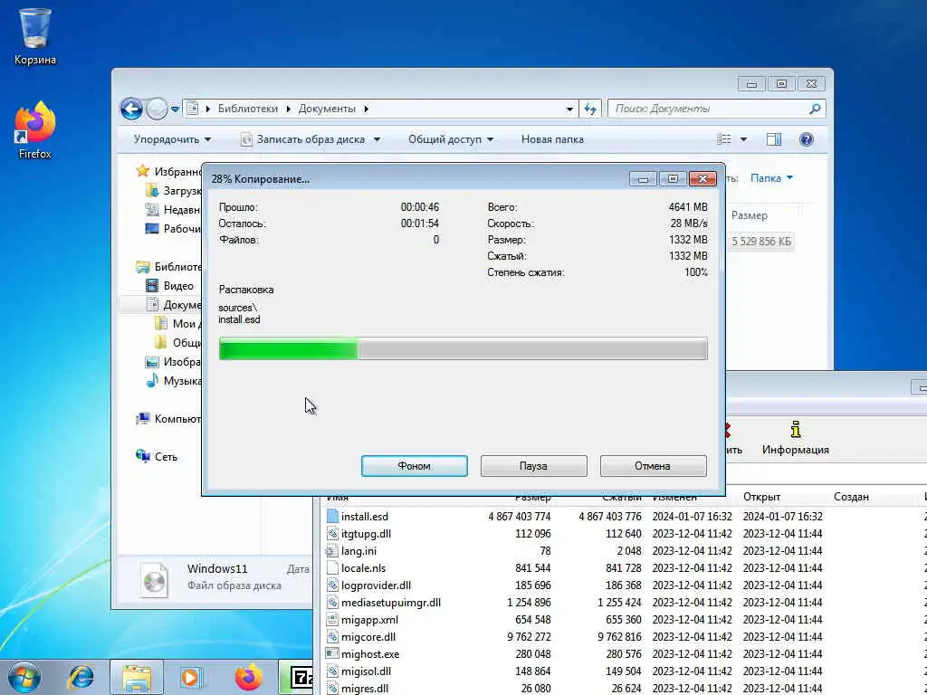The height and width of the screenshot is (695, 927).
Task: Open Windows Media Player from the taskbar
Action: (191, 677)
